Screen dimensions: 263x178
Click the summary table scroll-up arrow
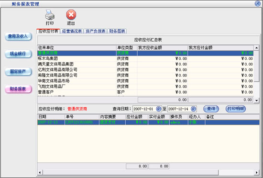pyautogui.click(x=256, y=48)
